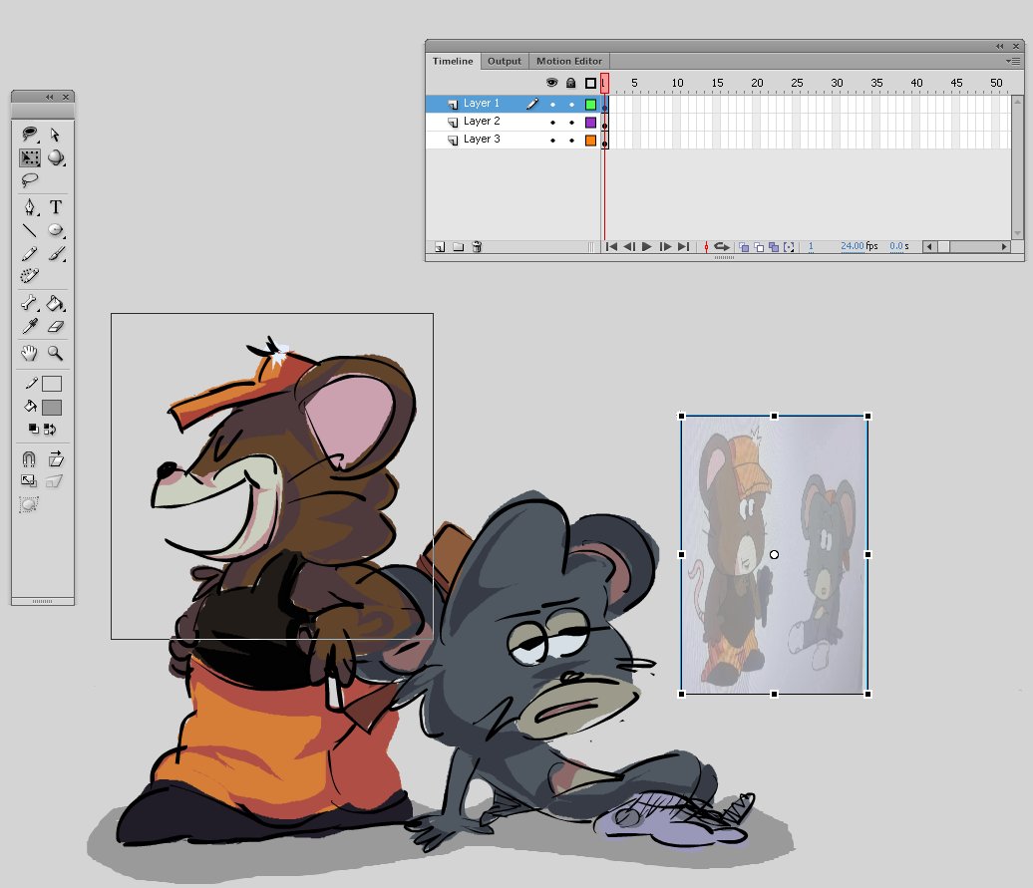
Task: Select the Hand tool
Action: point(29,354)
